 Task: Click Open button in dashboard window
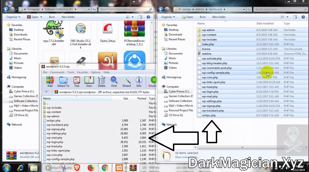[x=187, y=17]
